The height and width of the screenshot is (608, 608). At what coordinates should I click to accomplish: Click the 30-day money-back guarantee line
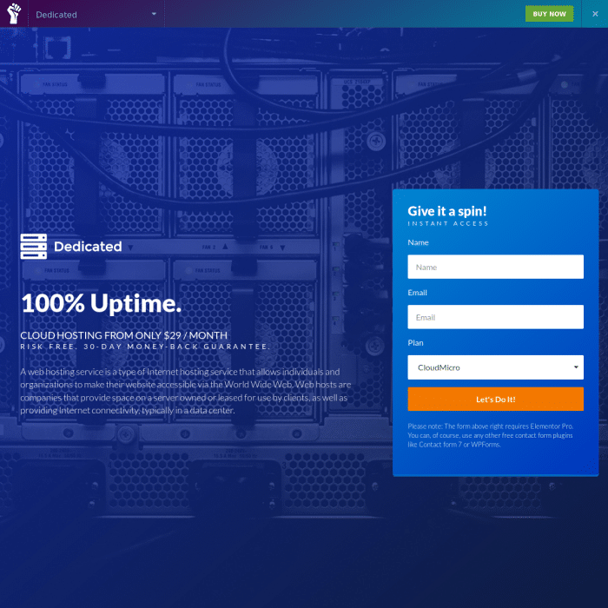[x=145, y=346]
